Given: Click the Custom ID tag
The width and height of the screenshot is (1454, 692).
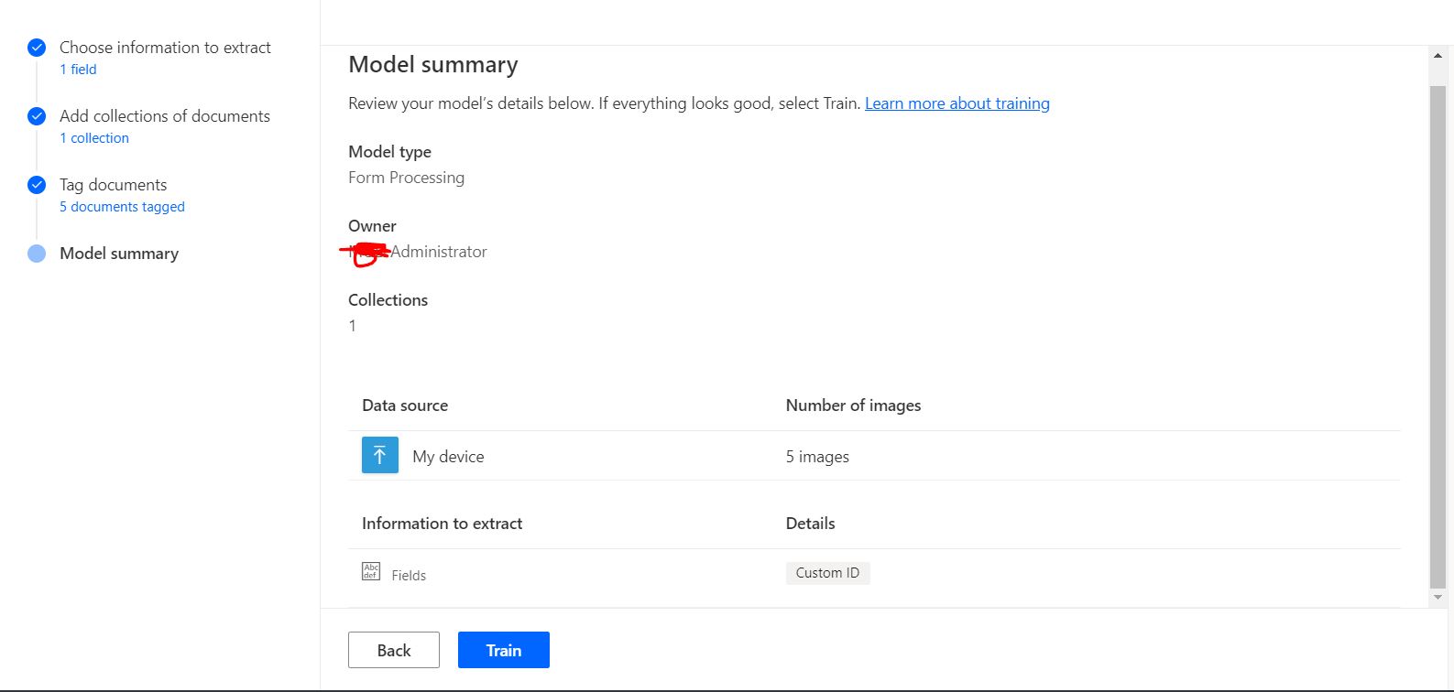Looking at the screenshot, I should coord(827,573).
